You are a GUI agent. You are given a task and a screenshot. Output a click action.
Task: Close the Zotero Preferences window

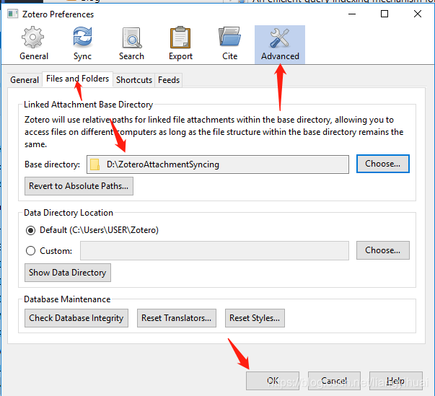pos(418,14)
